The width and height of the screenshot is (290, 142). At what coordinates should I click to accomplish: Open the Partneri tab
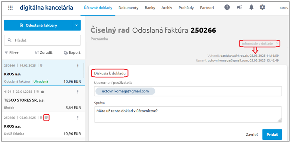207,8
